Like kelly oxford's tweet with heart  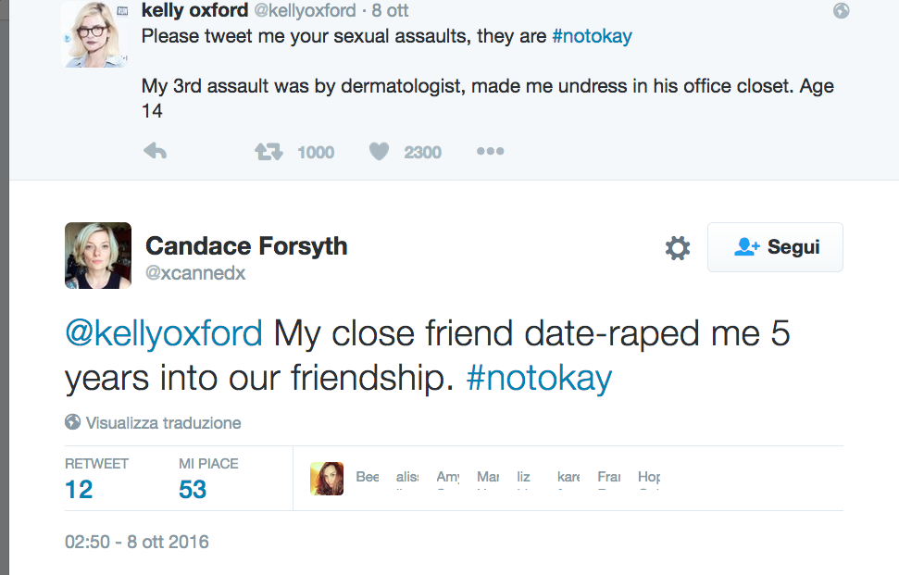[x=379, y=152]
